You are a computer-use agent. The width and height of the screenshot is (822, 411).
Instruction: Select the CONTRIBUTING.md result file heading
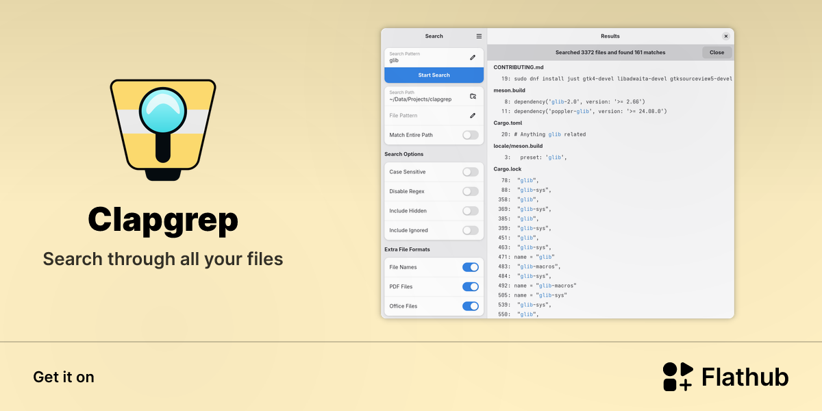pos(519,67)
